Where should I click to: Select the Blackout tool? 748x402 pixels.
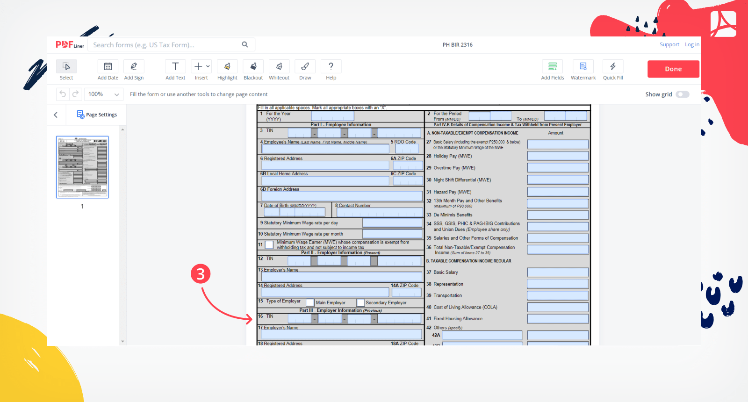pyautogui.click(x=253, y=66)
